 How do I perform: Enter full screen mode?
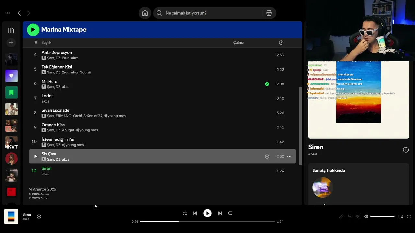409,216
